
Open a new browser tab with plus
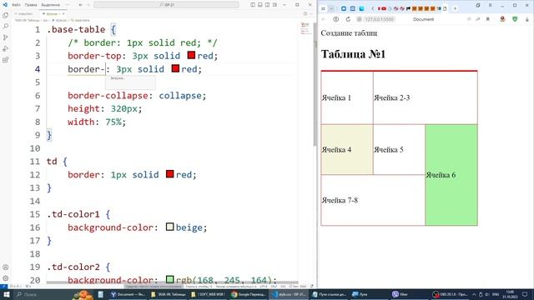point(455,8)
